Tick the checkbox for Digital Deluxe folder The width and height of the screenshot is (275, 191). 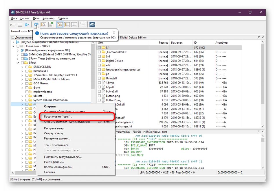99,61
